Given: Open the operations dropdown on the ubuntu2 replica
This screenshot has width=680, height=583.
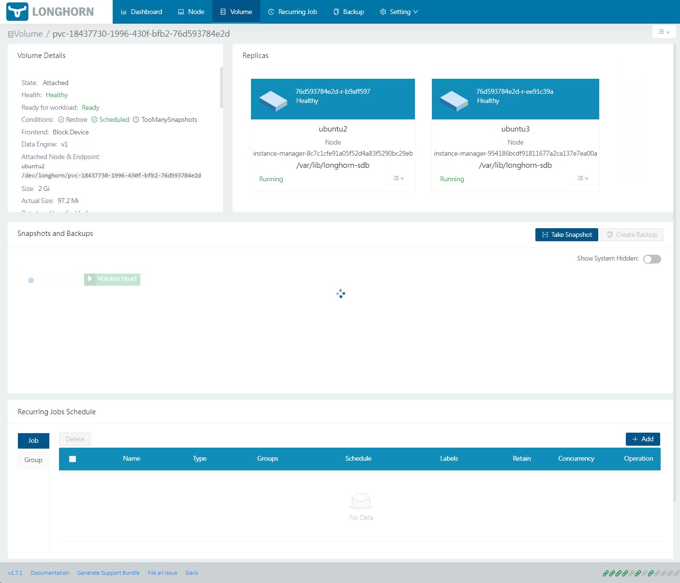Looking at the screenshot, I should (398, 178).
